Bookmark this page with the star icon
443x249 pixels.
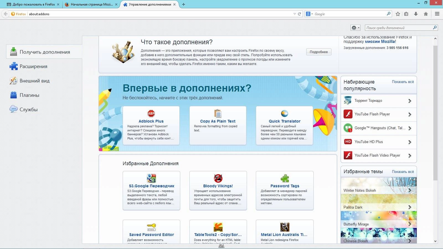[x=398, y=14]
